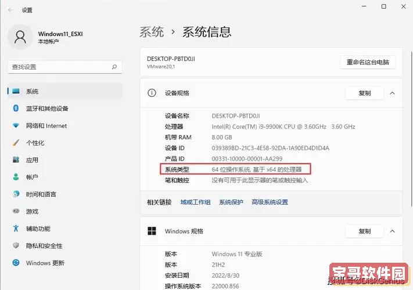Click the shield icon beside 隐私和安全性

coord(16,245)
